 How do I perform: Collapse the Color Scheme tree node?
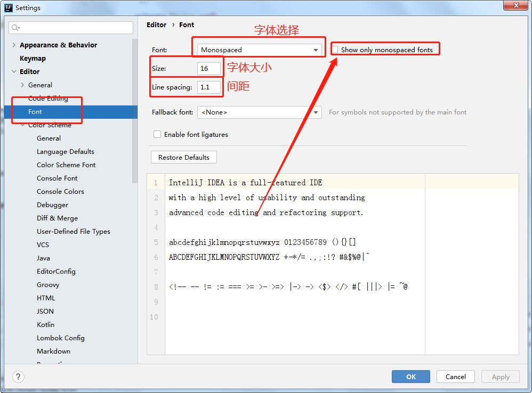point(22,125)
